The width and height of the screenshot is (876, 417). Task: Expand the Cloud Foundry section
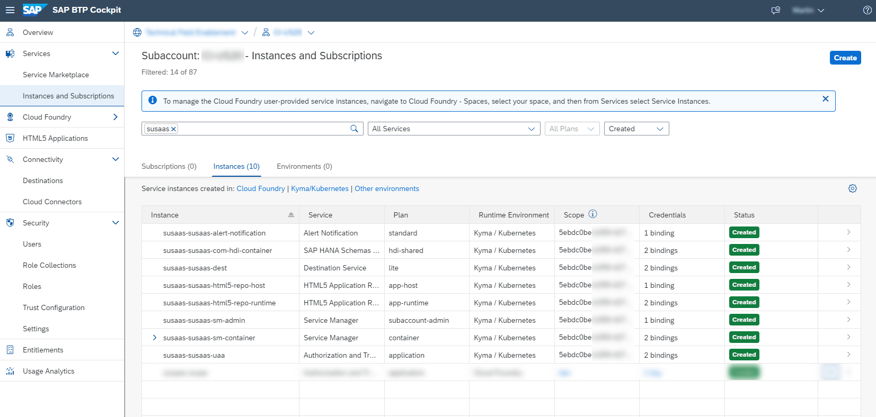click(116, 117)
